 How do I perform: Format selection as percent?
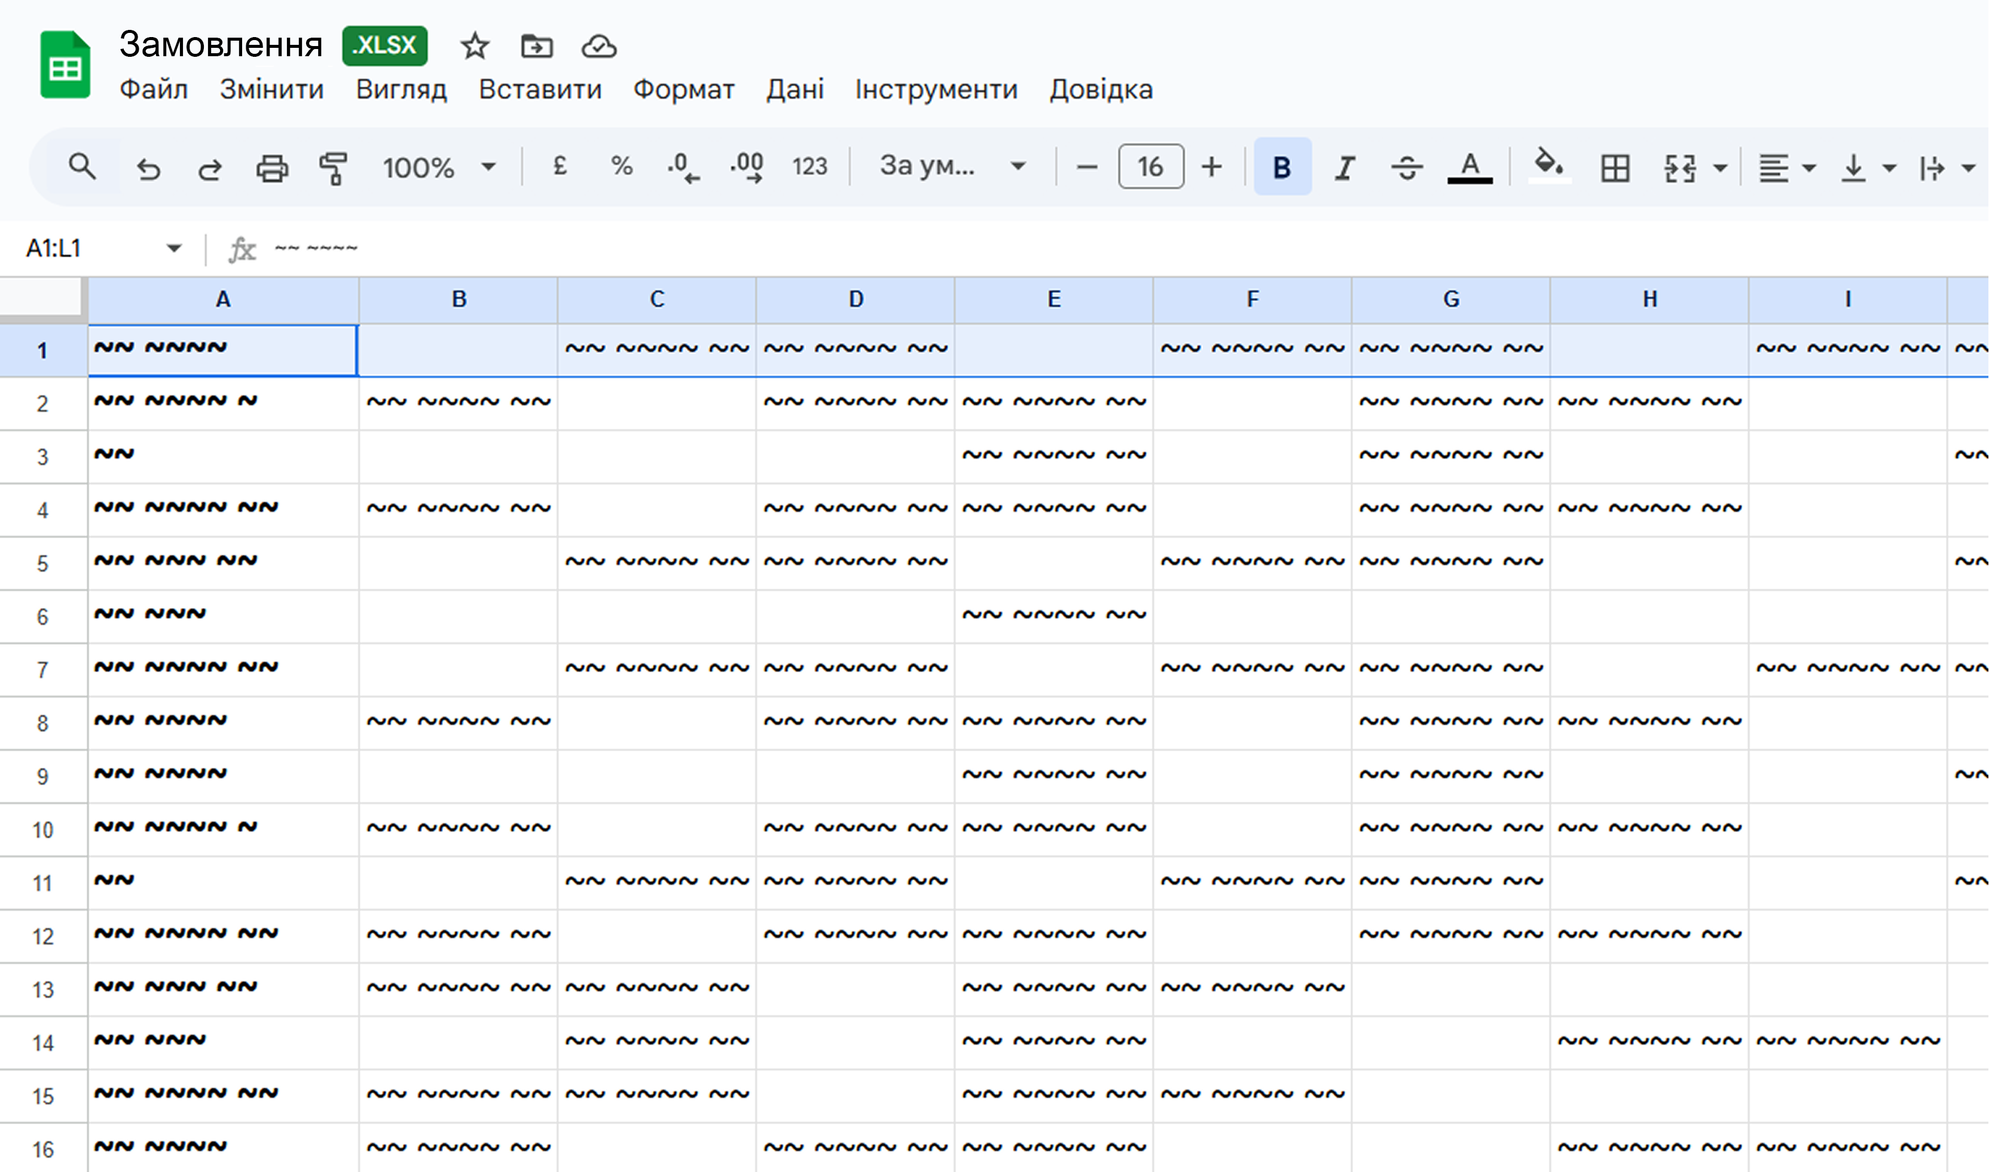pyautogui.click(x=621, y=167)
